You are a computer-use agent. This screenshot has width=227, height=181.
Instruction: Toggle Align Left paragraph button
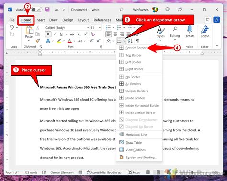click(x=108, y=34)
